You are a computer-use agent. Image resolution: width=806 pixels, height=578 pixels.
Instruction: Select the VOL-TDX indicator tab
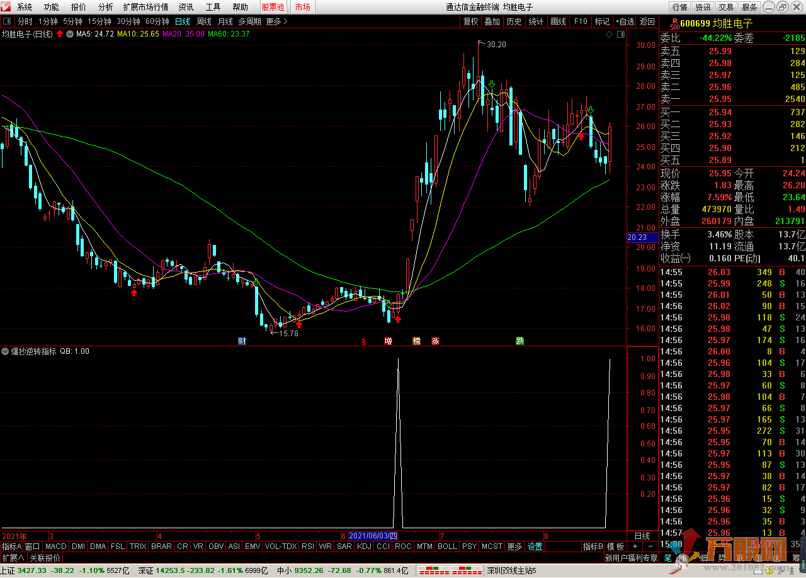[x=281, y=547]
